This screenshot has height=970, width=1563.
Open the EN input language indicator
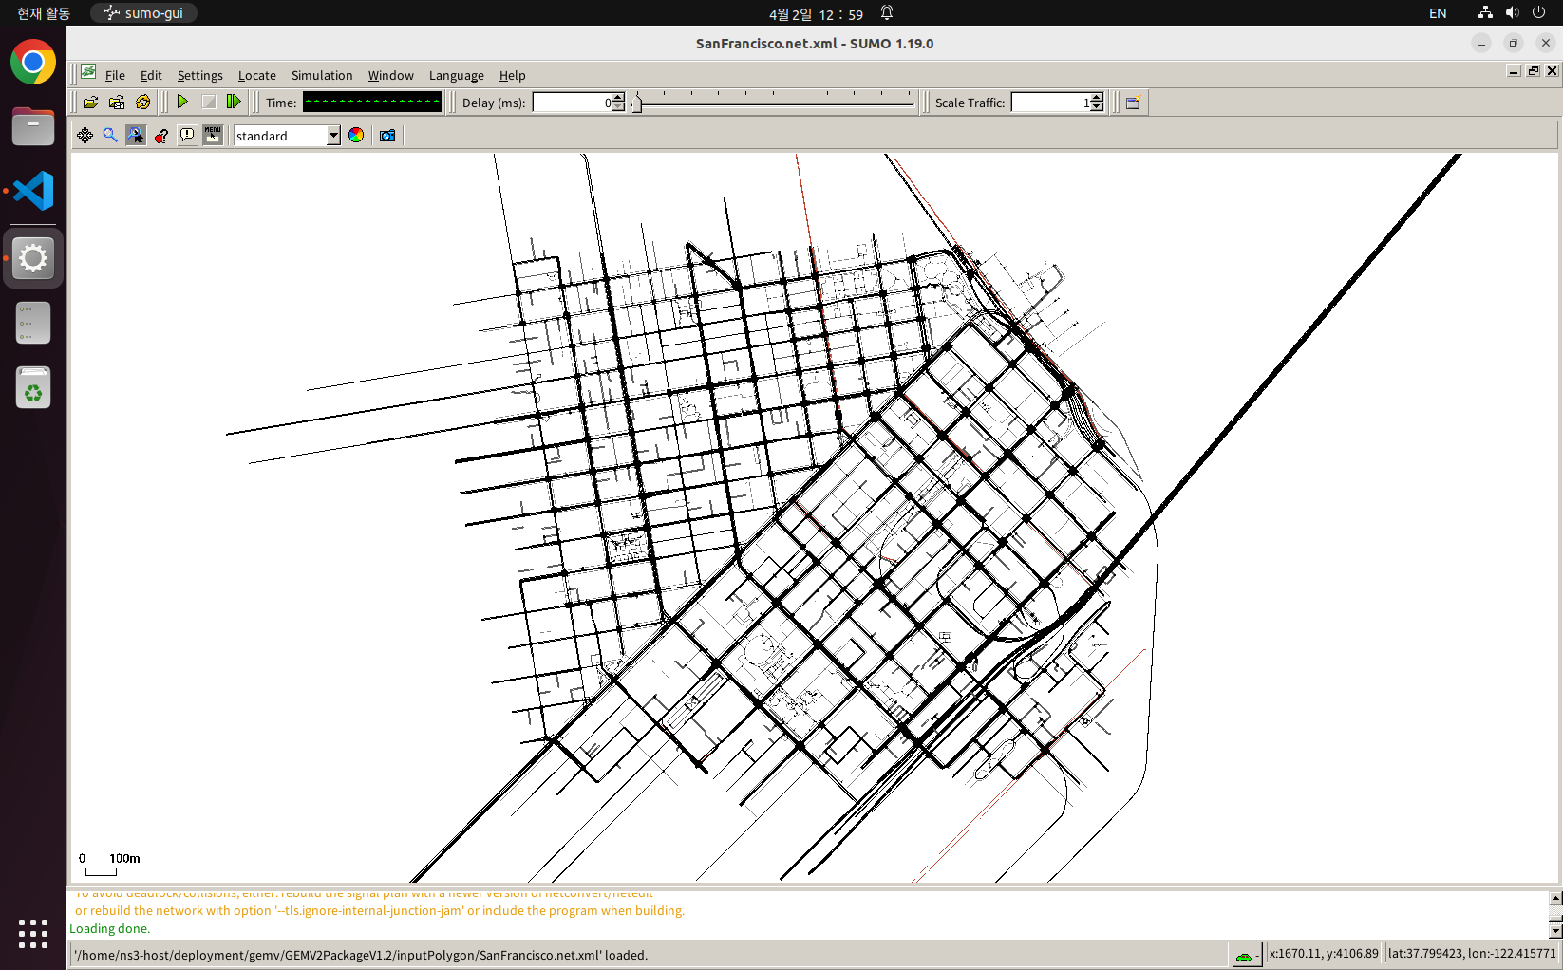point(1438,13)
